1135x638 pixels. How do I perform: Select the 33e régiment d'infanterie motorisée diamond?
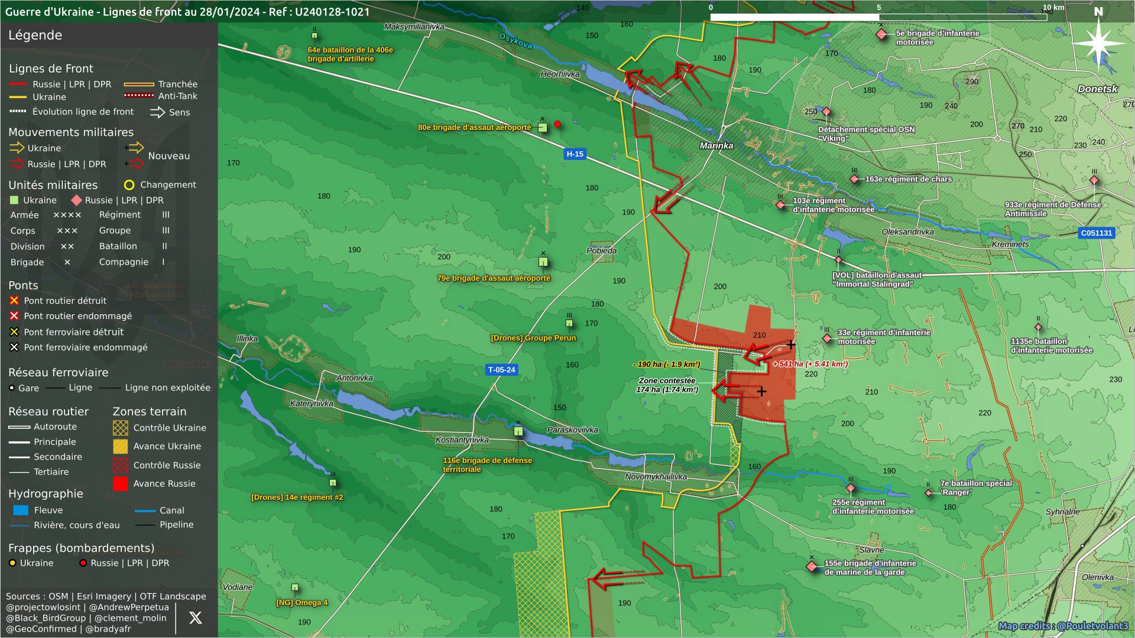pyautogui.click(x=827, y=338)
